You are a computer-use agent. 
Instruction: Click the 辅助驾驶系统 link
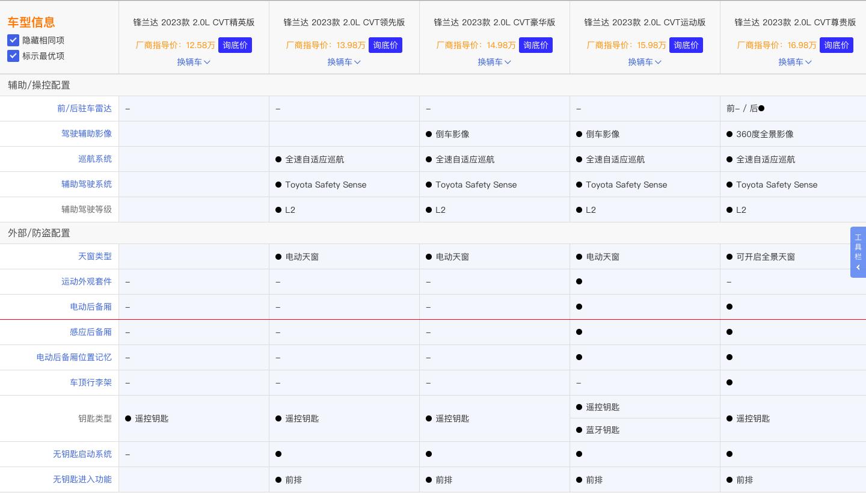[x=87, y=184]
